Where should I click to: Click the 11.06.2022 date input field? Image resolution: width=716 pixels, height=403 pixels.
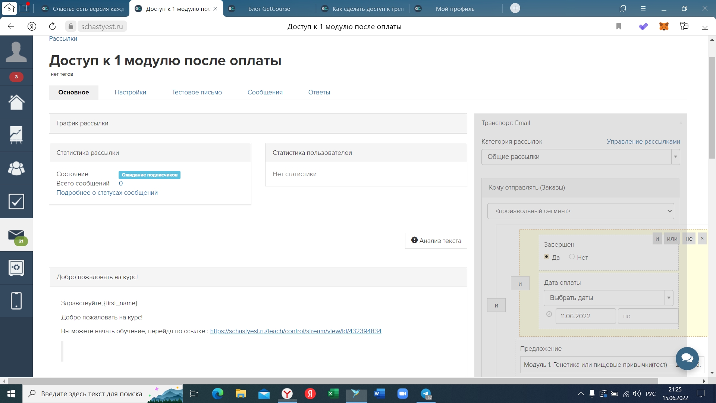(x=585, y=316)
